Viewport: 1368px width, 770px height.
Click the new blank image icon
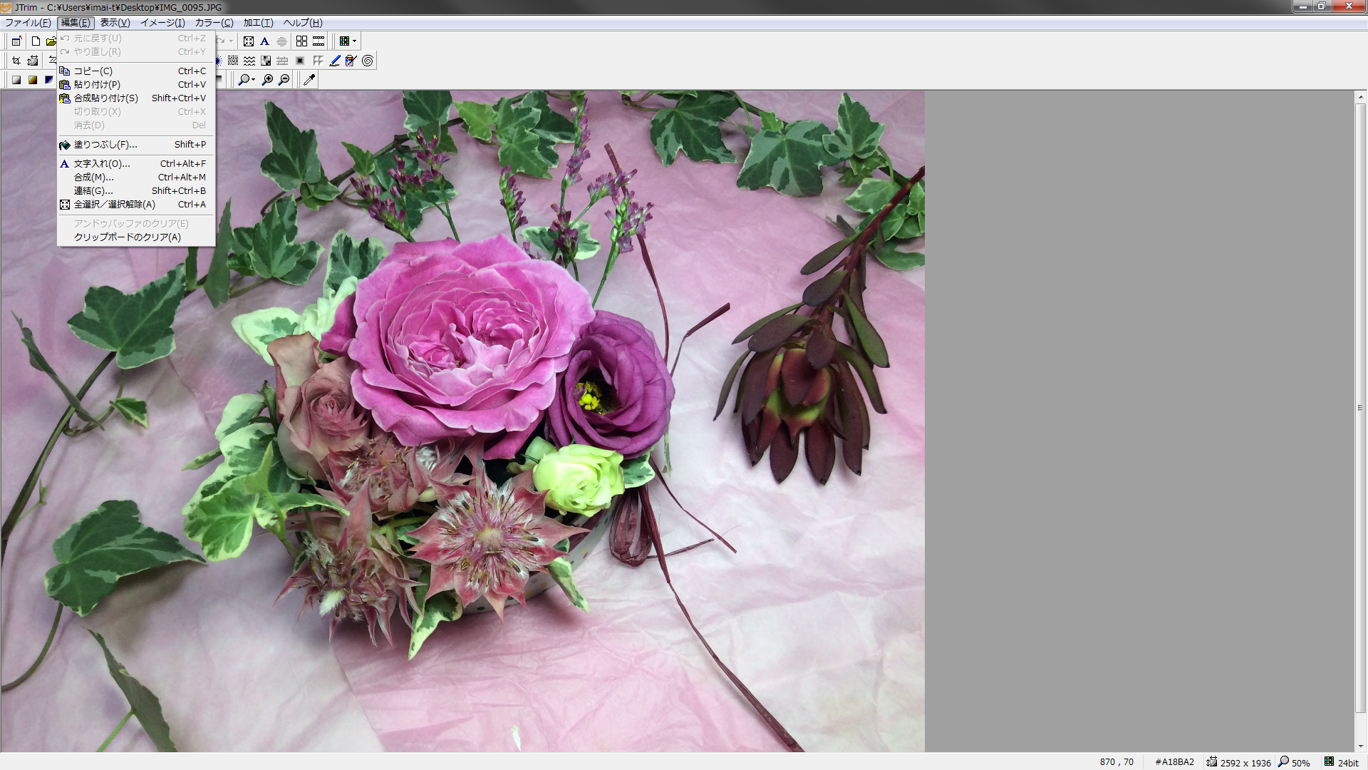click(36, 41)
